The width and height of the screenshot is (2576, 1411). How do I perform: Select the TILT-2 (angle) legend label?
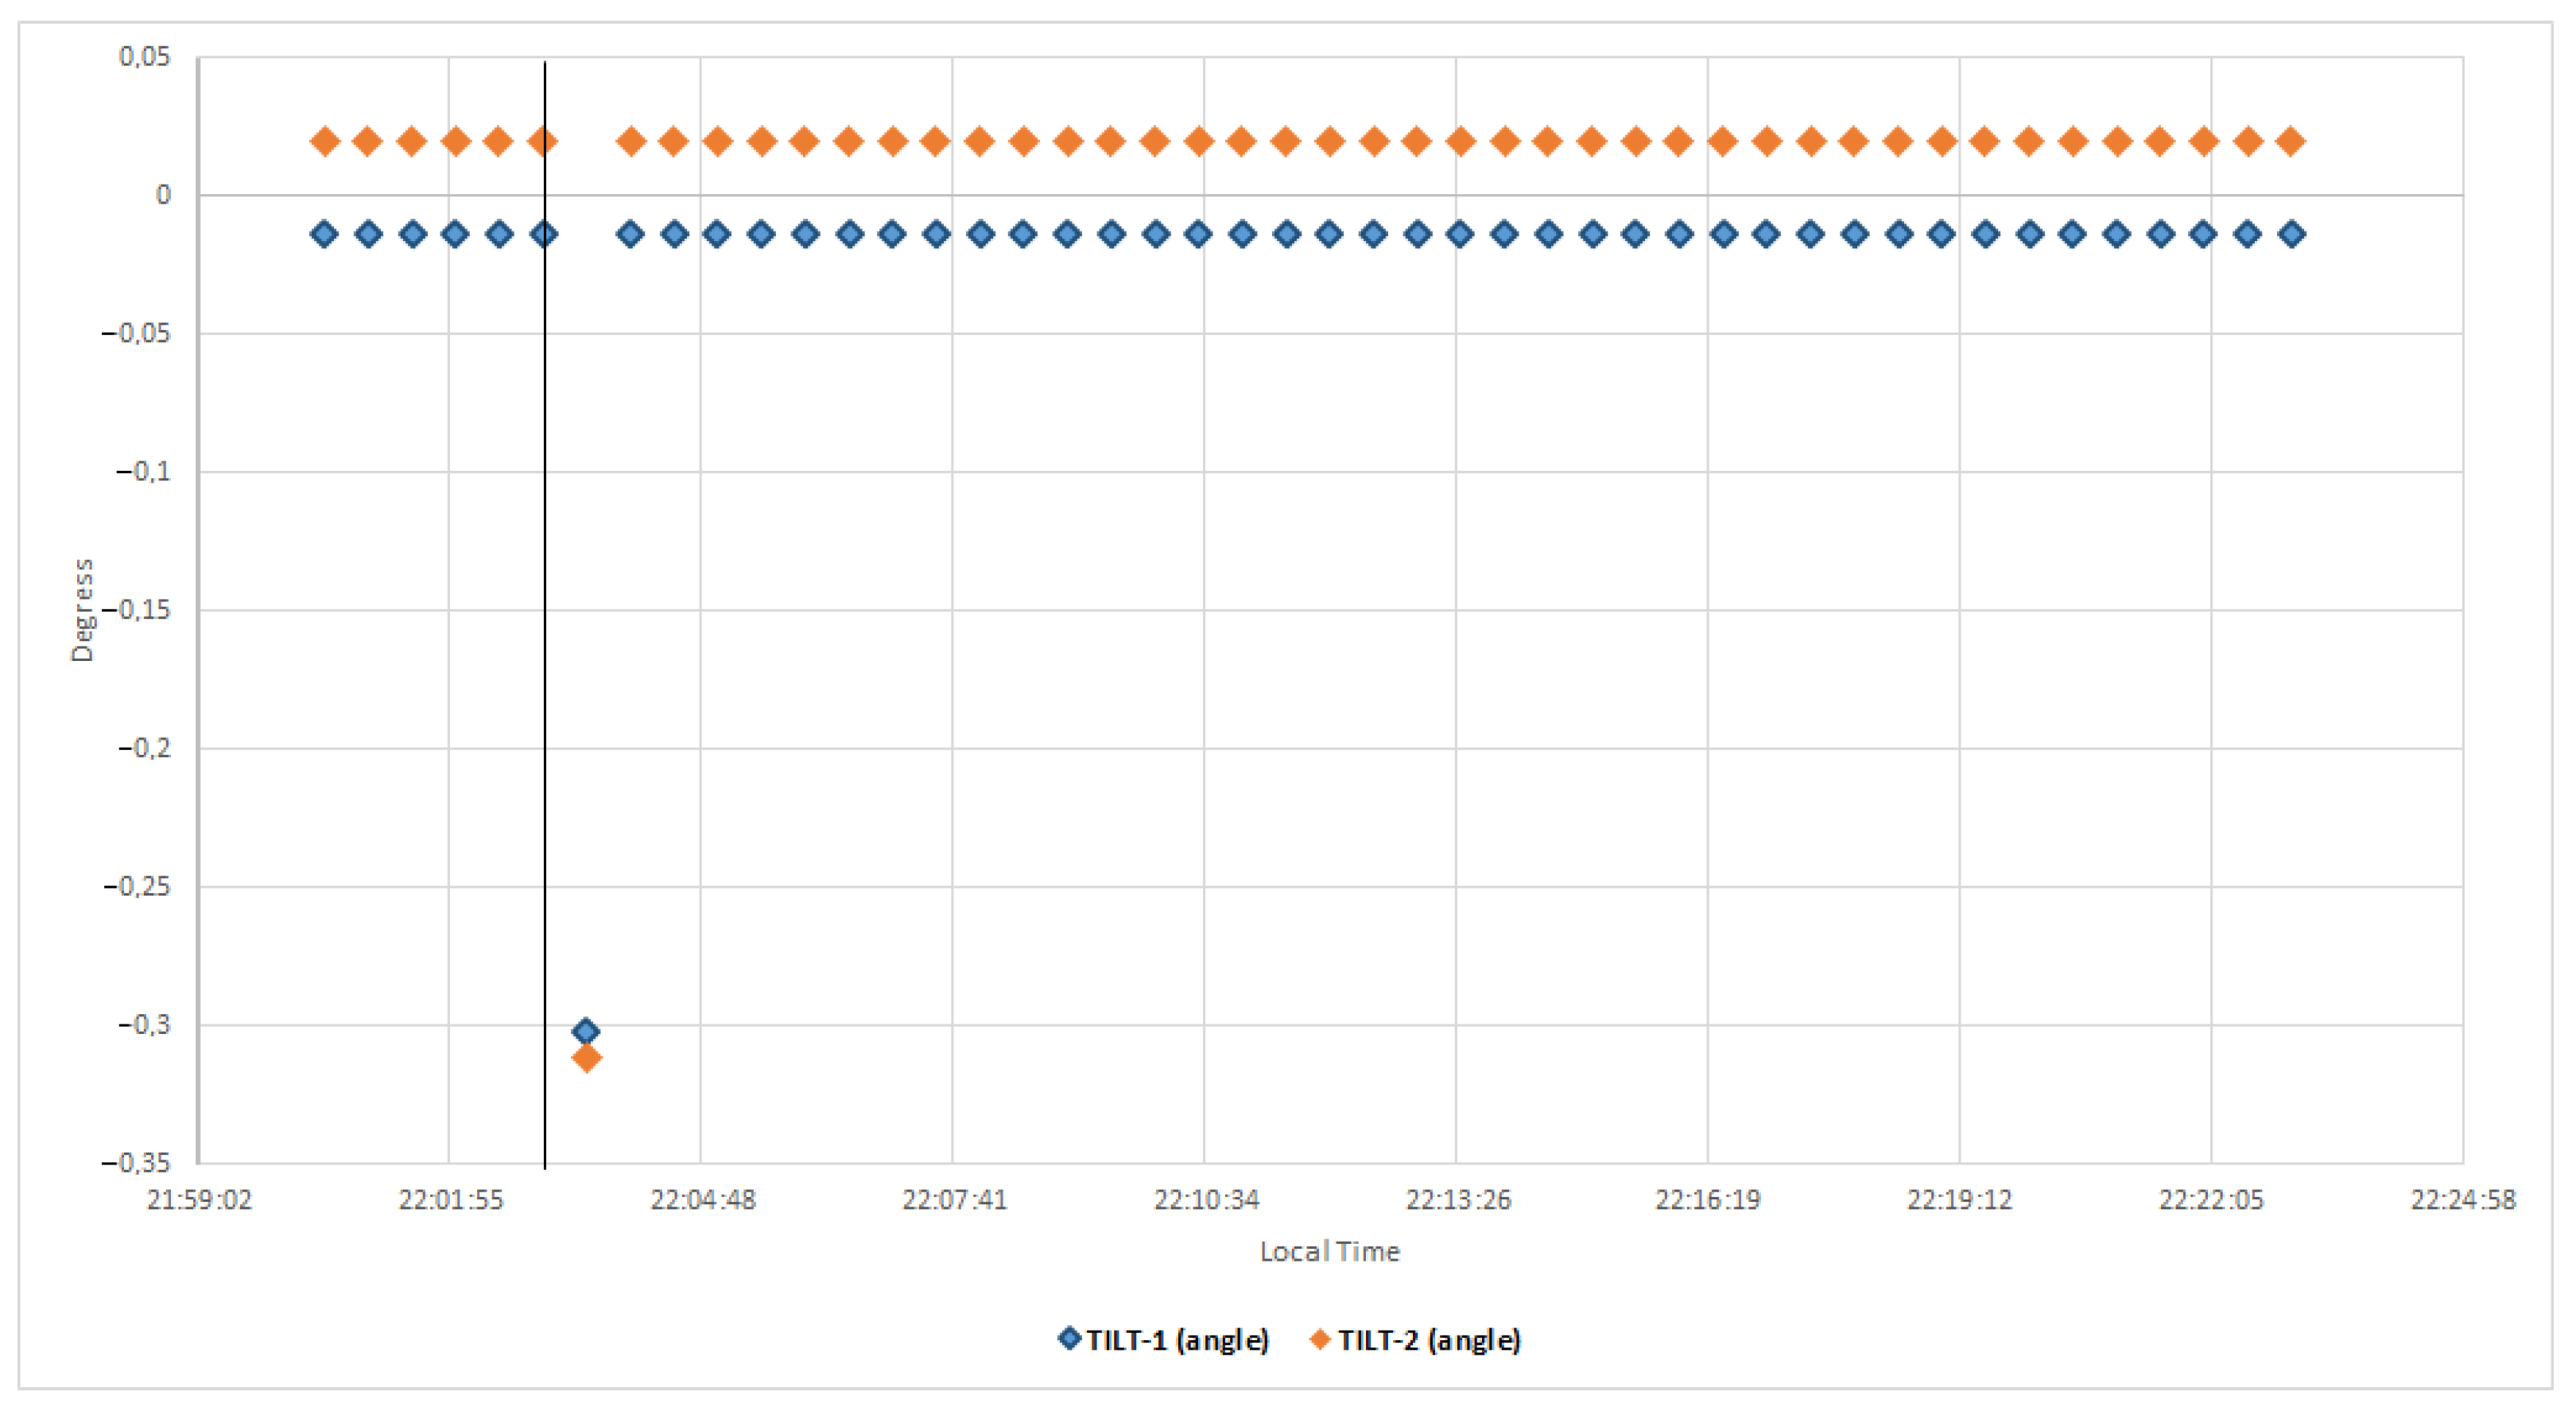pyautogui.click(x=1430, y=1340)
